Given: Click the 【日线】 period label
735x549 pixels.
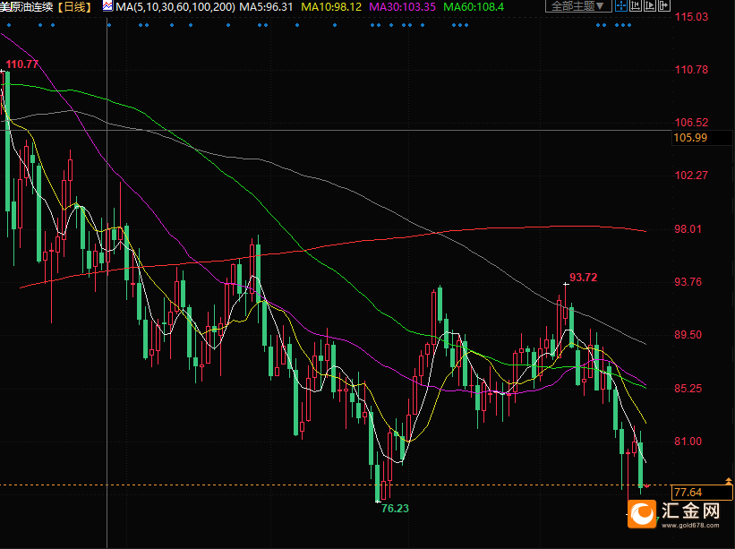Looking at the screenshot, I should [x=74, y=7].
